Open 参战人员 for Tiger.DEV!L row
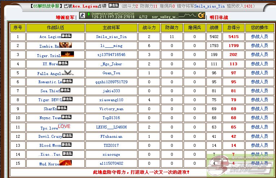The width and height of the screenshot is (276, 178). pos(259,100)
